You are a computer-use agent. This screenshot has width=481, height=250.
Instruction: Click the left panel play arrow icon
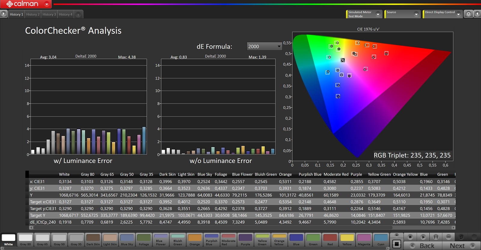click(x=4, y=14)
